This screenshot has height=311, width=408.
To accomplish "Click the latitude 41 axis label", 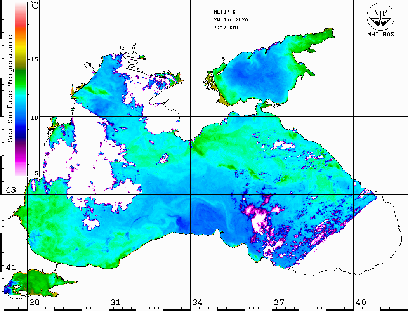I will (x=10, y=267).
